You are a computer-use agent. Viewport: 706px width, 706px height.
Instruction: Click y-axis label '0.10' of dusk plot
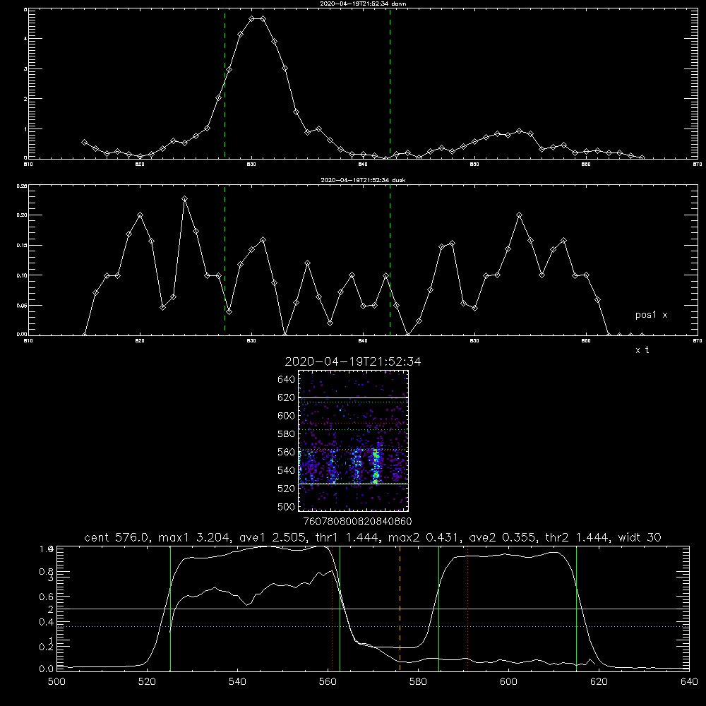pyautogui.click(x=22, y=275)
